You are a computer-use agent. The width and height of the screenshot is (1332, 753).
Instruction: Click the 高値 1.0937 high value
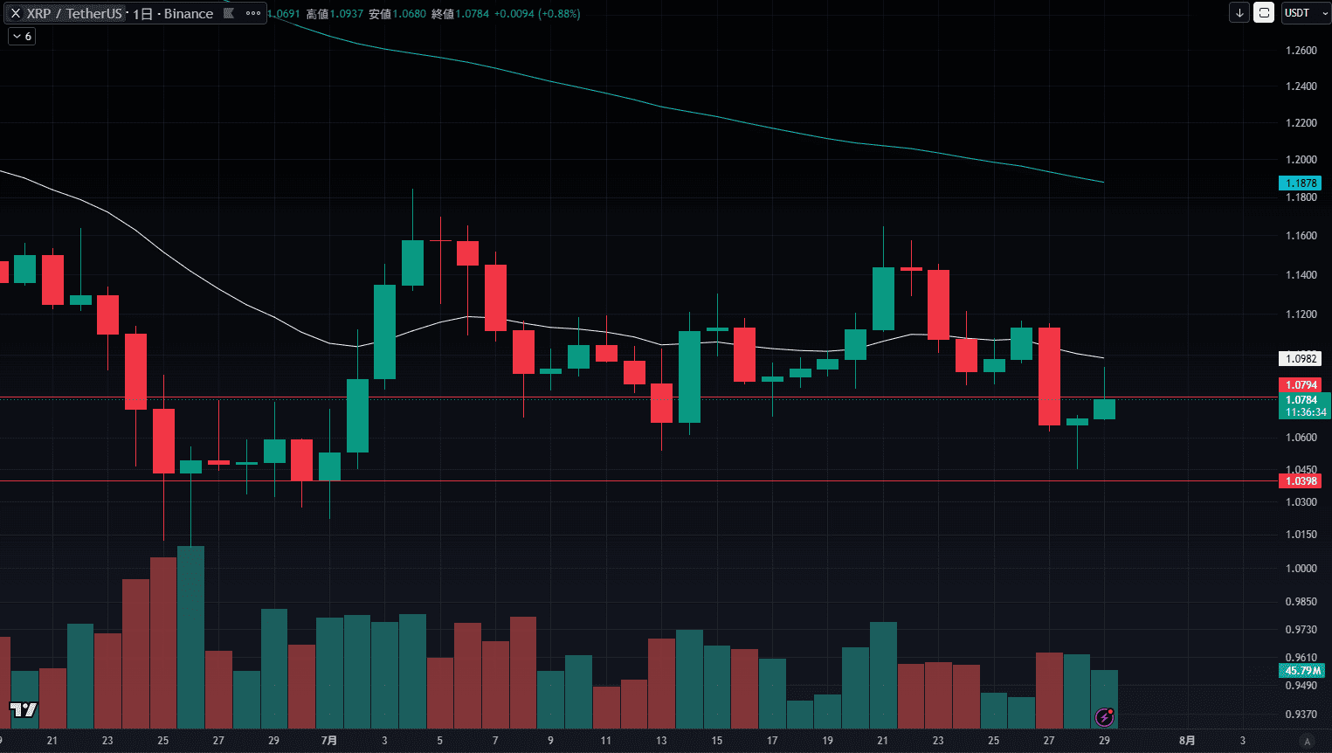(335, 14)
